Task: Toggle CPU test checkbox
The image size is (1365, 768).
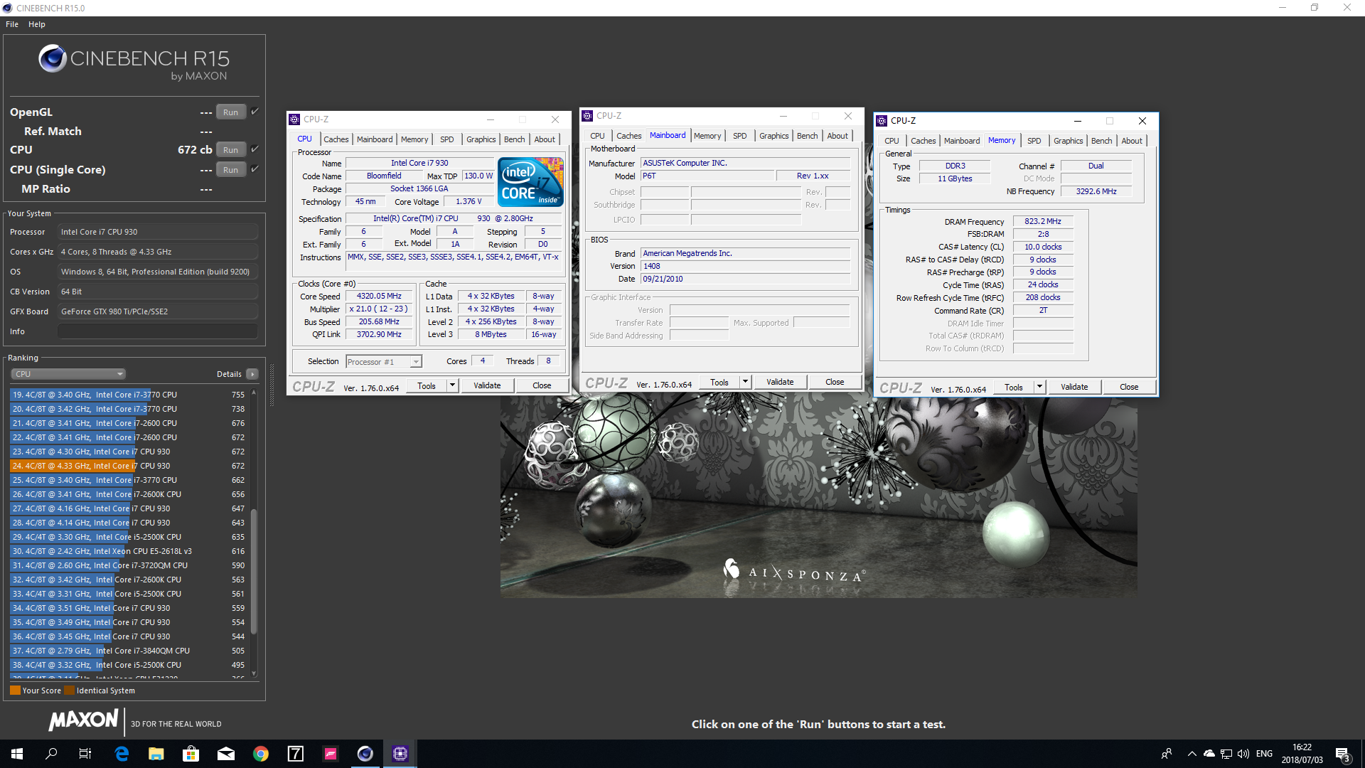Action: pos(255,149)
